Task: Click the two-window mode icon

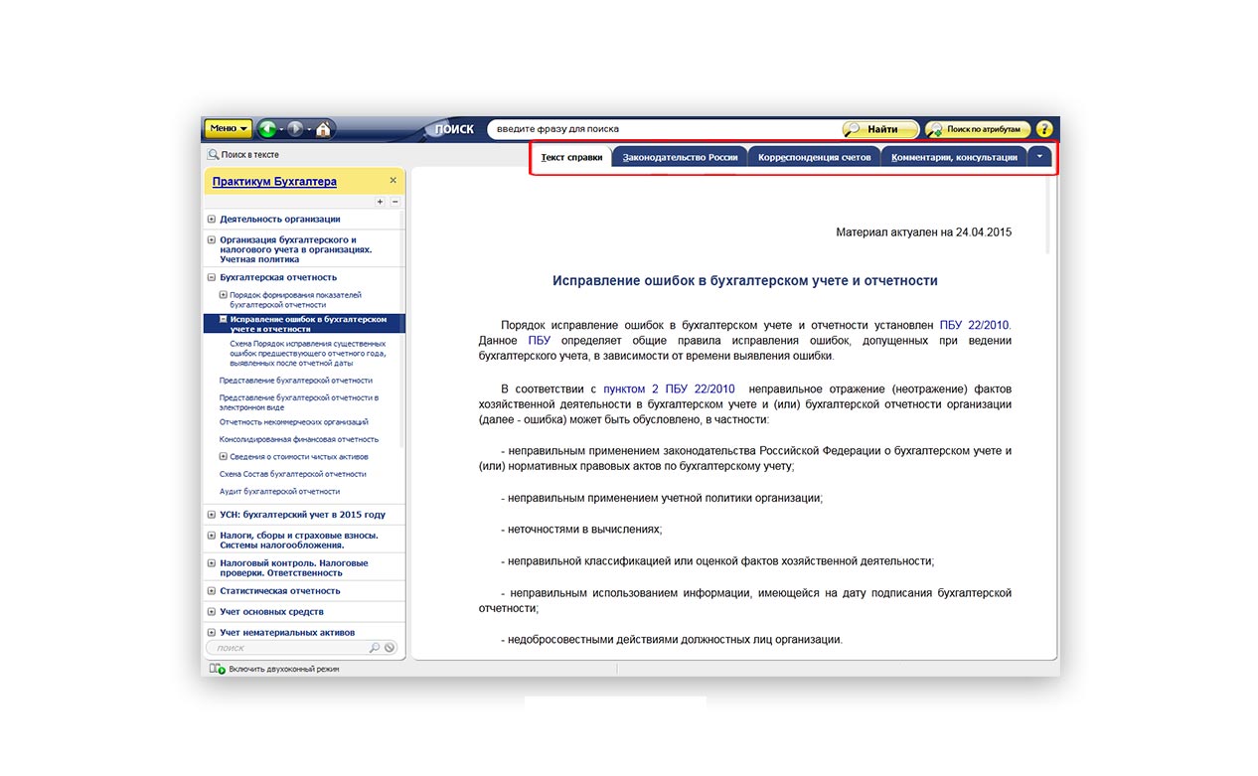Action: [x=217, y=669]
